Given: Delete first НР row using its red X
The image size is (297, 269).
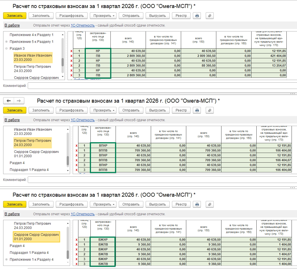Looking at the screenshot, I should [71, 51].
